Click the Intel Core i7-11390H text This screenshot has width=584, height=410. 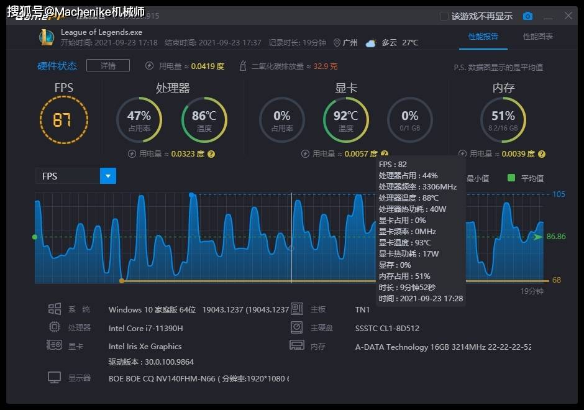coord(145,328)
